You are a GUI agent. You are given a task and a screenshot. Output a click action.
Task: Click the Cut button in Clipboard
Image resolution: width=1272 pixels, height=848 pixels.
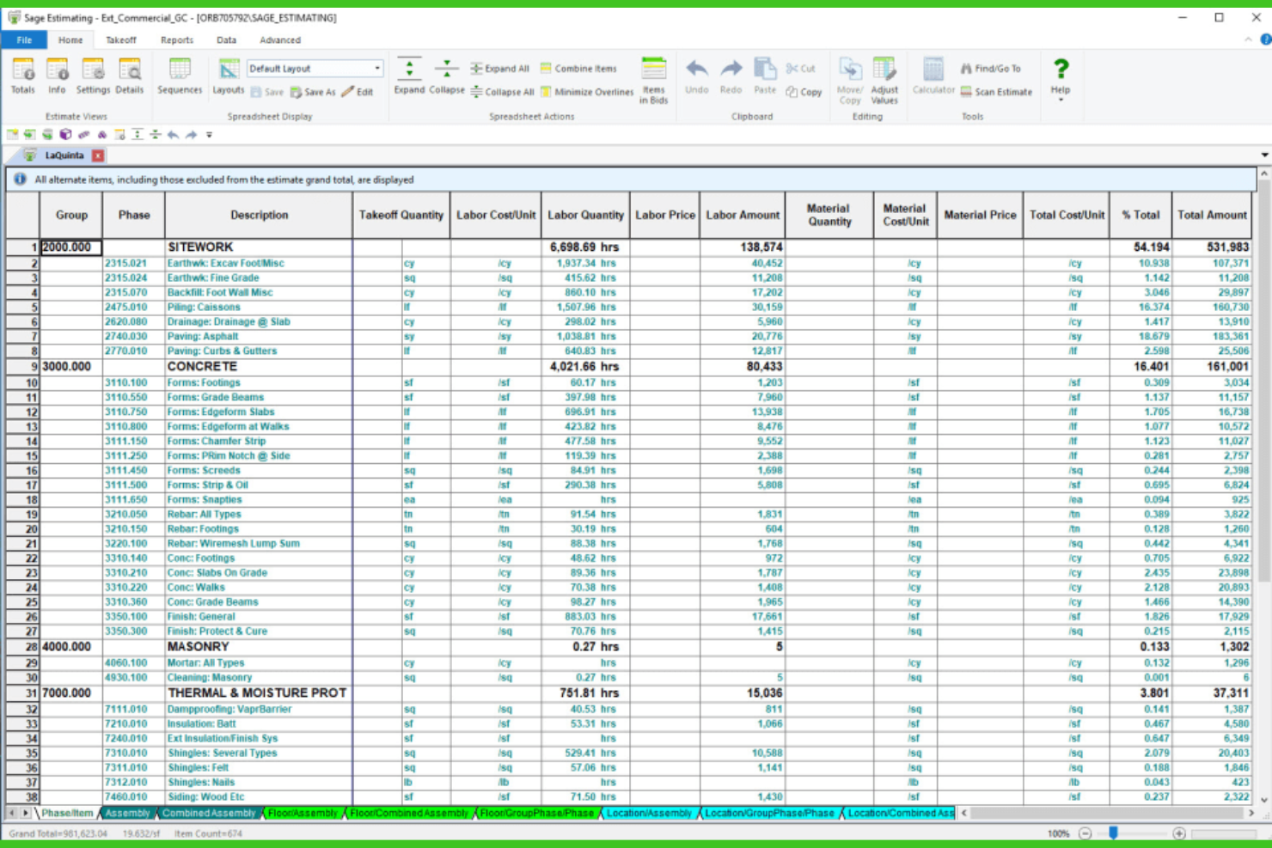click(x=801, y=69)
